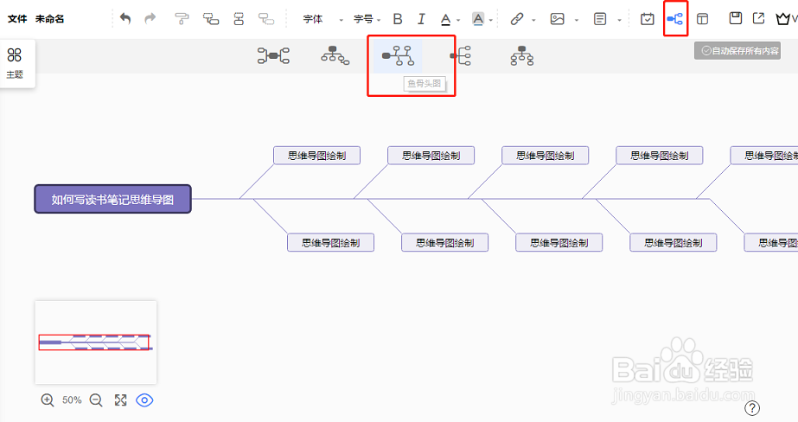Save the mind map
798x422 pixels.
(736, 18)
